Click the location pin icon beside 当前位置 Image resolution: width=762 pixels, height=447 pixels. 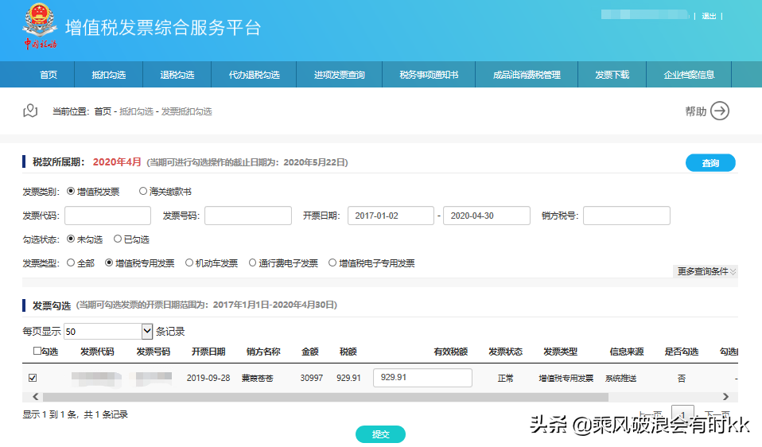30,111
